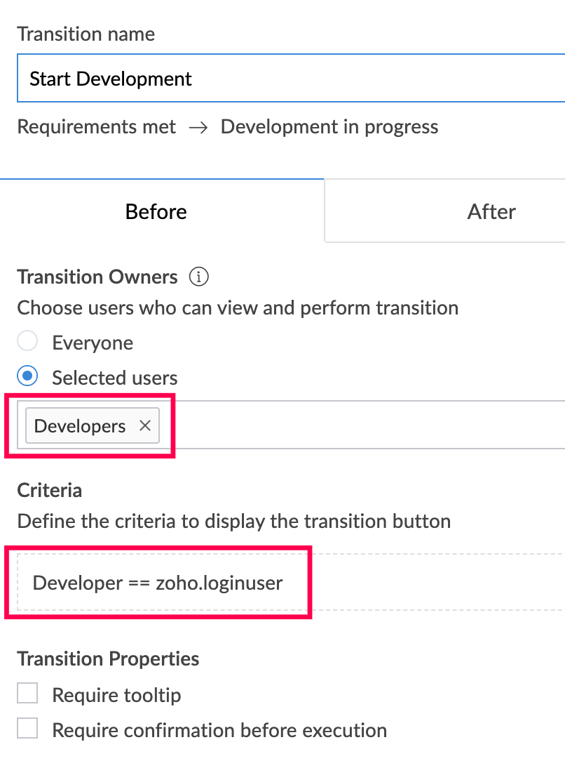The height and width of the screenshot is (761, 565).
Task: Select the Everyone radio button
Action: coord(27,343)
